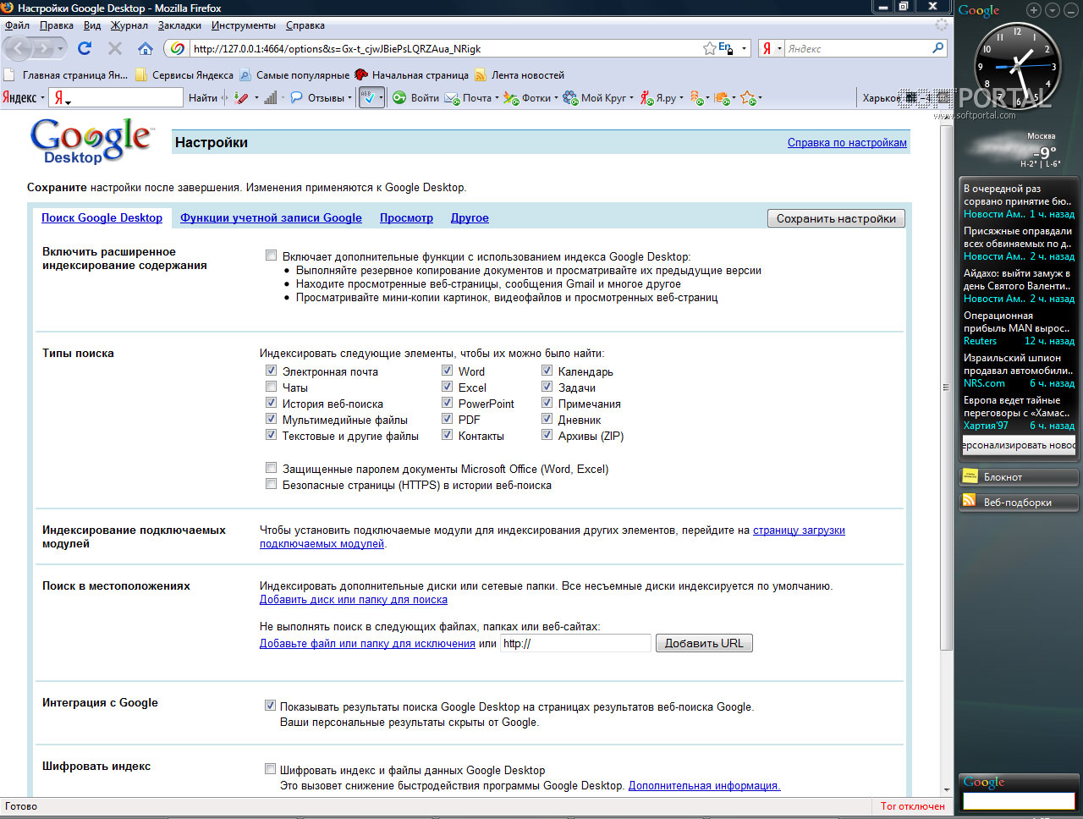Image resolution: width=1083 pixels, height=819 pixels.
Task: Click the sidebar add gadget plus icon
Action: [x=1034, y=10]
